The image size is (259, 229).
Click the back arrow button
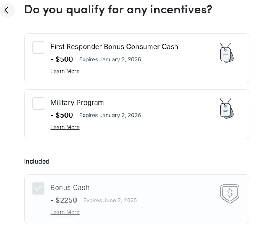click(7, 10)
